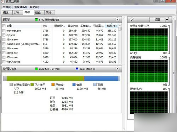Image resolution: width=177 pixels, height=132 pixels.
Task: Sort by the PID column header
Action: pos(47,26)
